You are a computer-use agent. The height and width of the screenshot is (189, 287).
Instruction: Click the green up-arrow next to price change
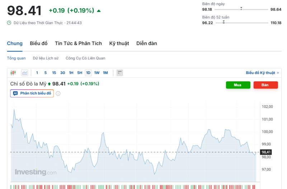click(99, 11)
